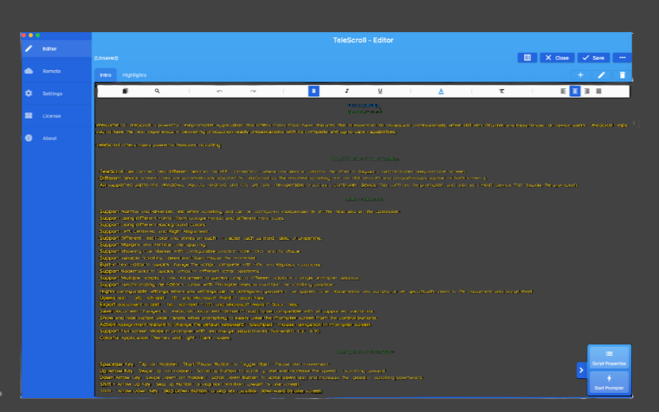Click the bookmark icon in the formatting toolbar
The width and height of the screenshot is (659, 412).
(x=125, y=91)
